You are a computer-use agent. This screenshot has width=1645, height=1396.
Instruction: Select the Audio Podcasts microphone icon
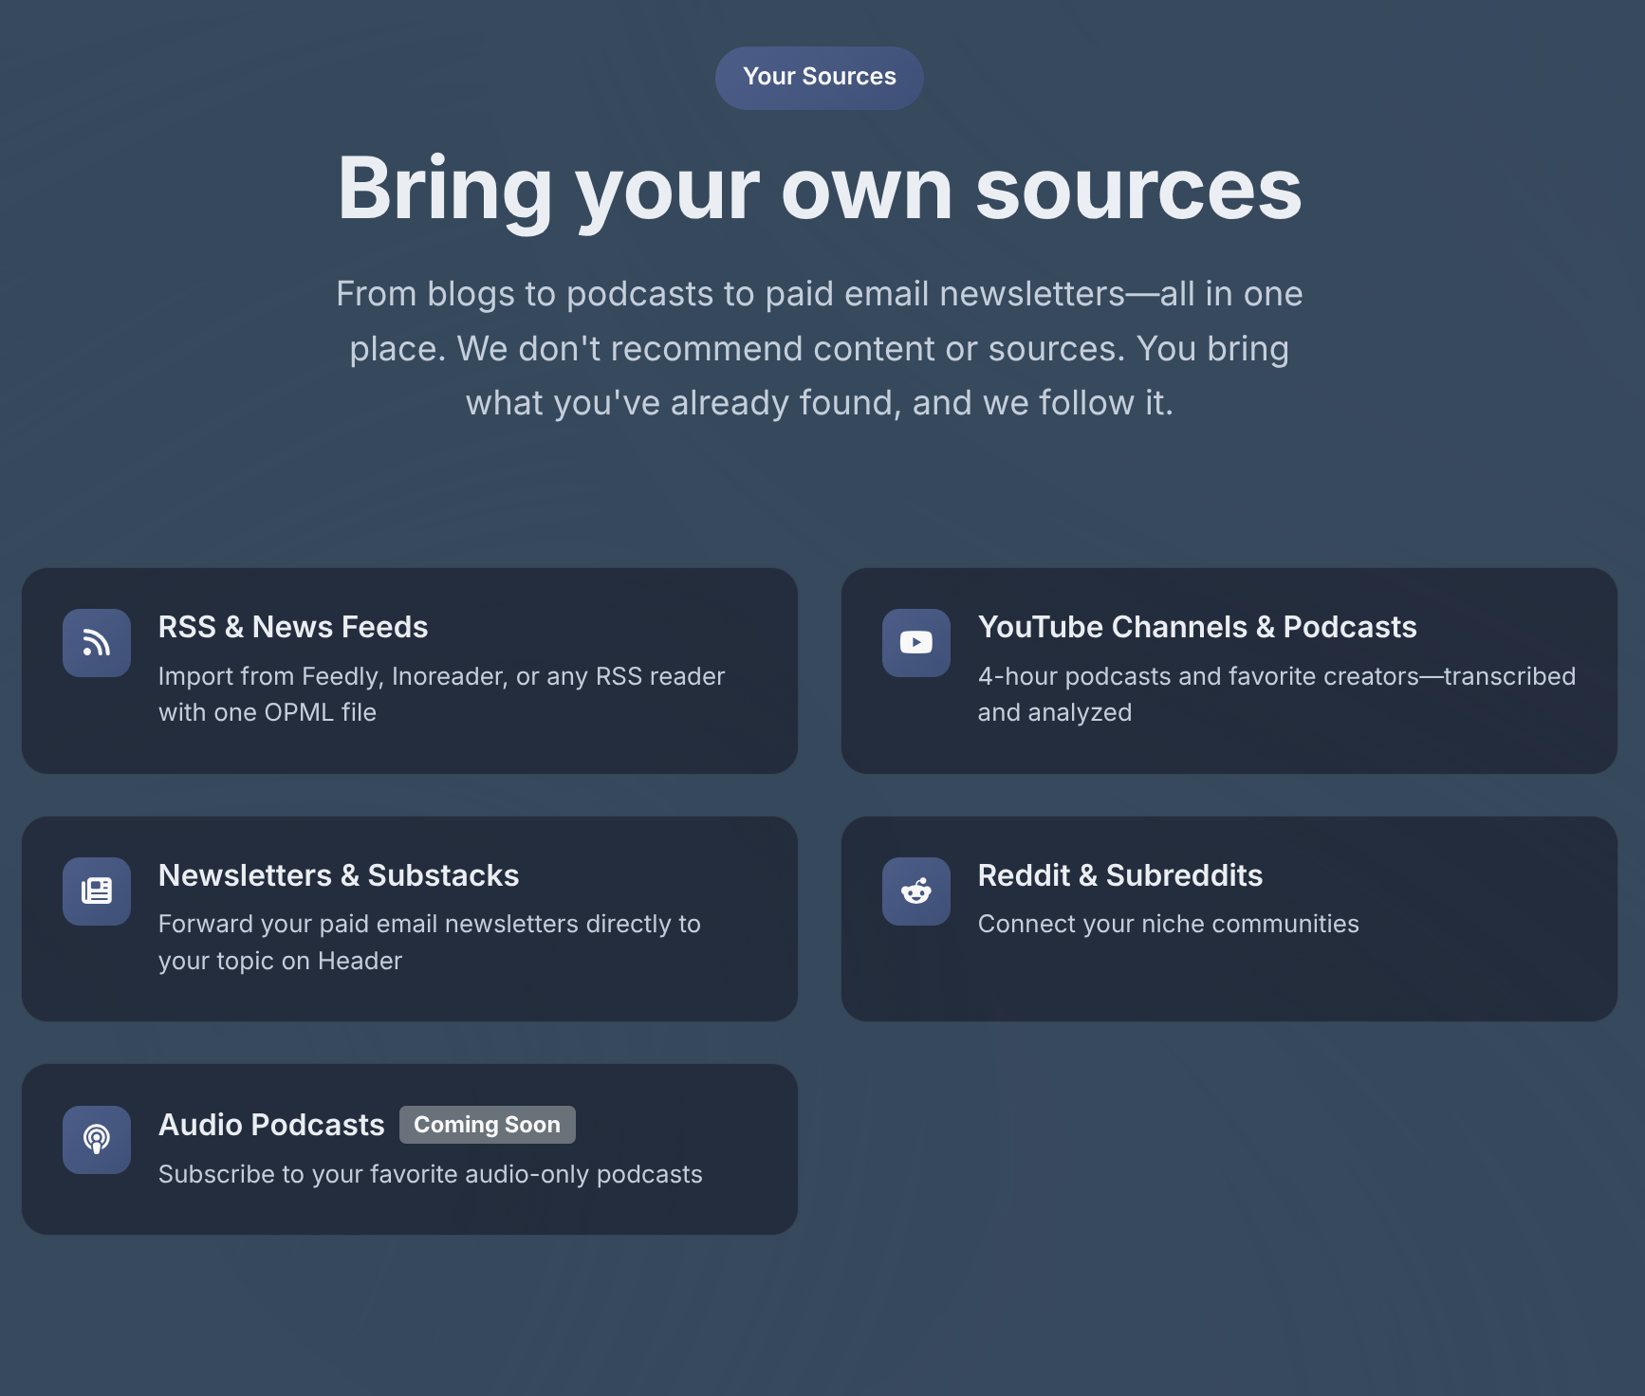[x=96, y=1140]
